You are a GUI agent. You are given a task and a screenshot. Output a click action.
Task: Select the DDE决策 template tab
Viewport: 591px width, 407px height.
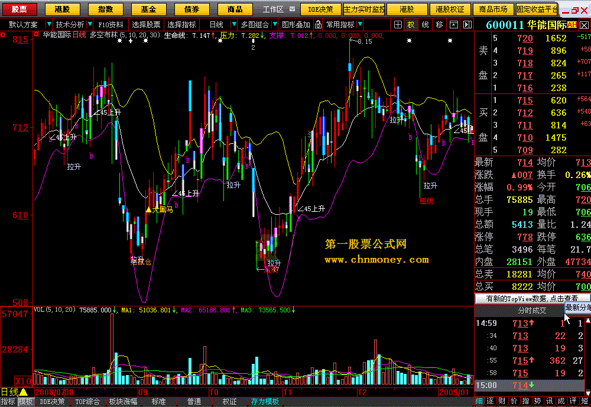52,402
